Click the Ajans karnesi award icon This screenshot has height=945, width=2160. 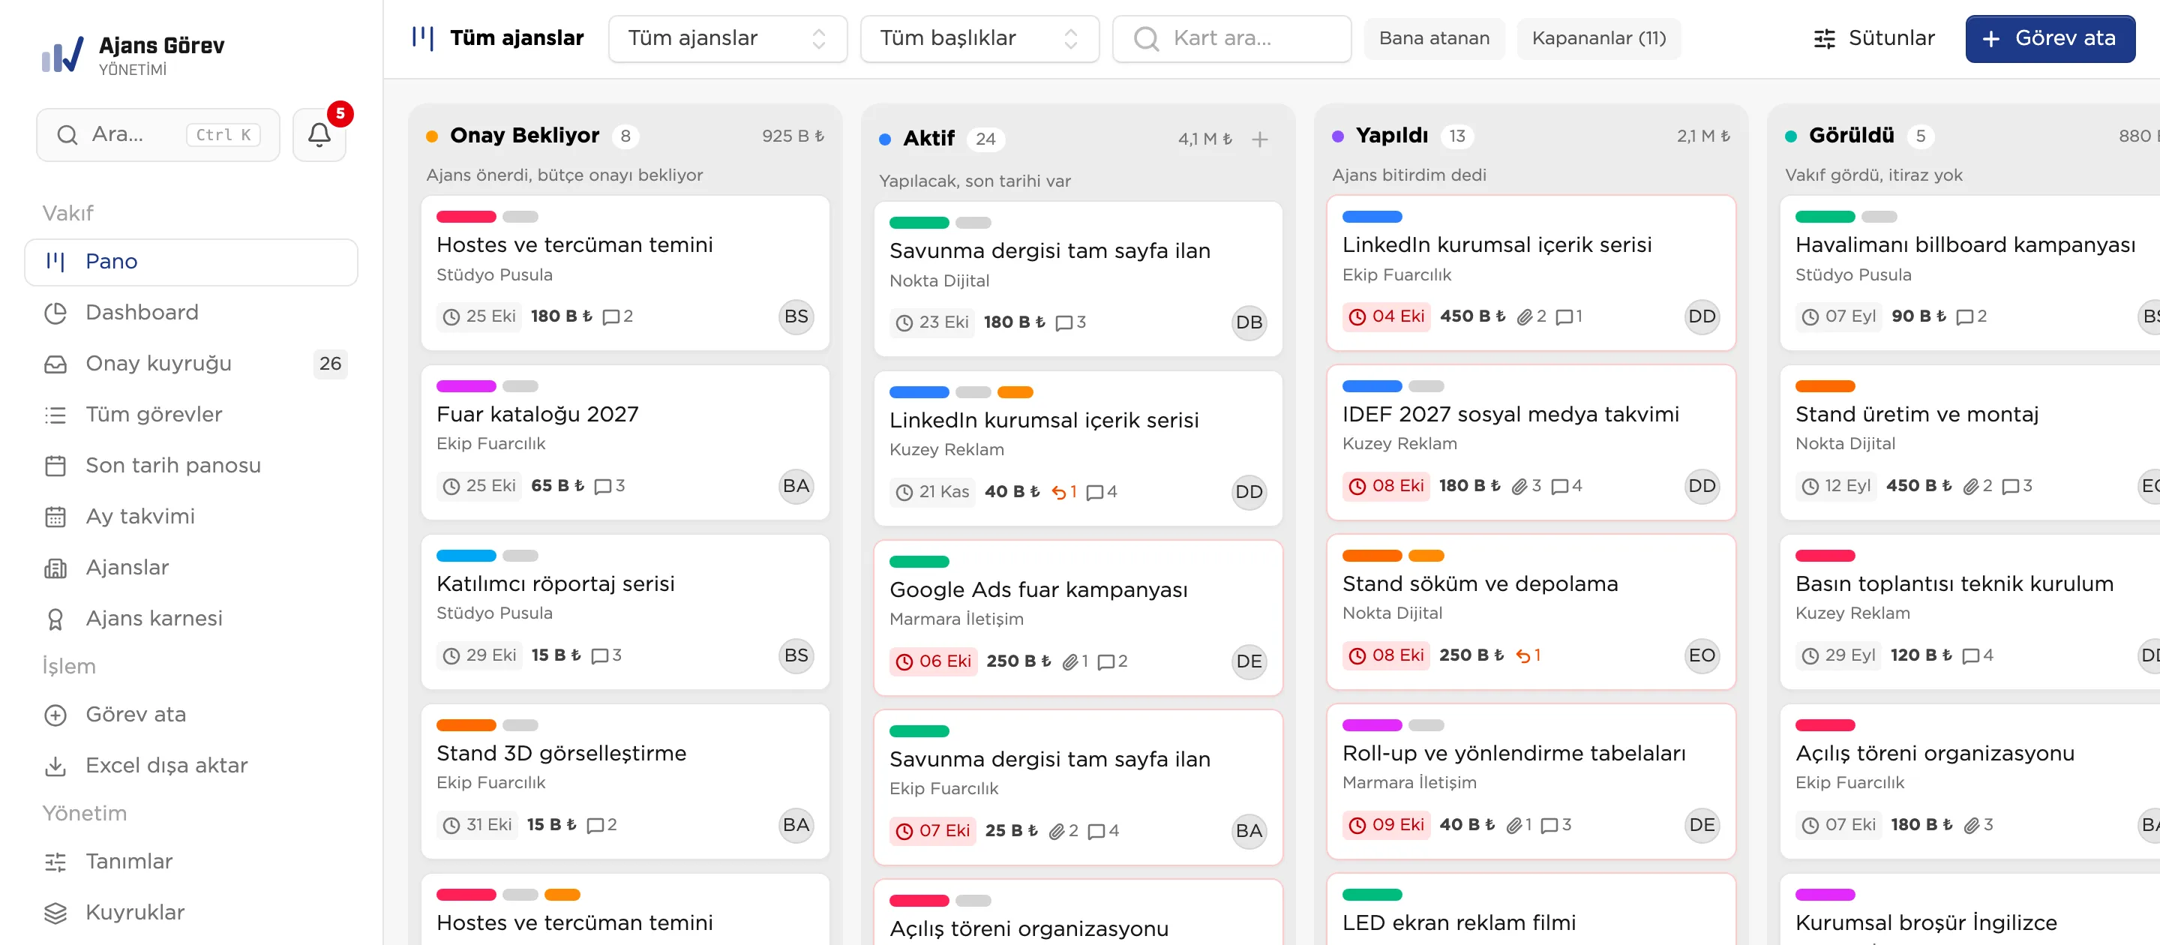tap(55, 619)
